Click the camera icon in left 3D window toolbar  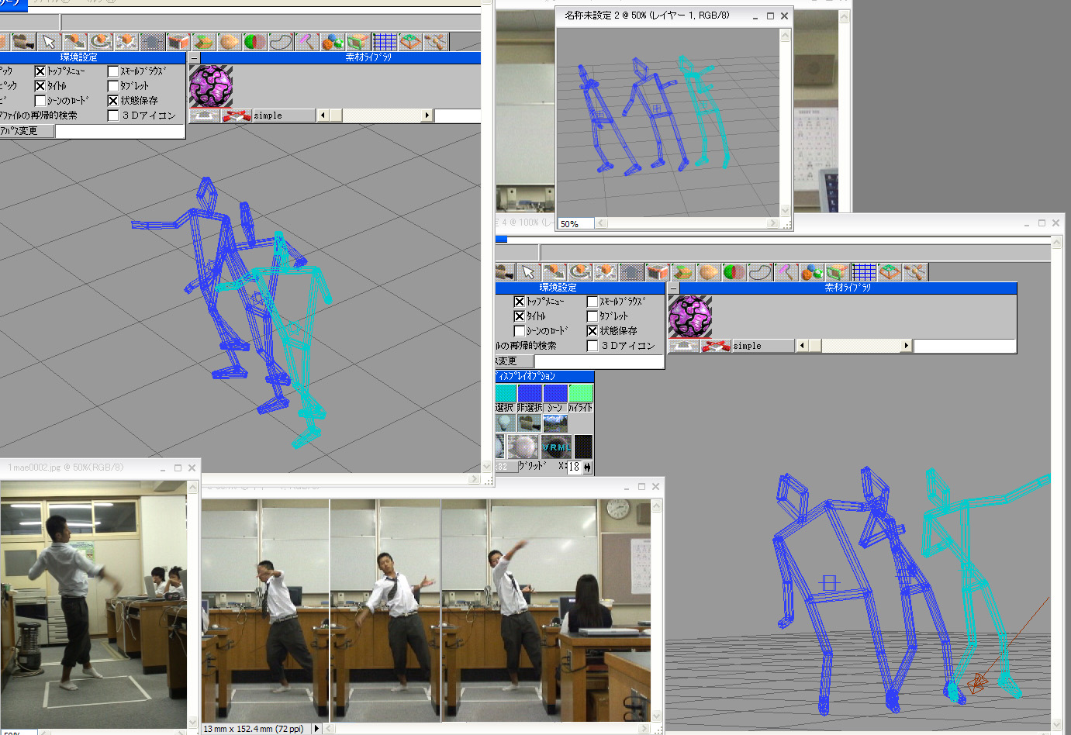click(x=23, y=42)
